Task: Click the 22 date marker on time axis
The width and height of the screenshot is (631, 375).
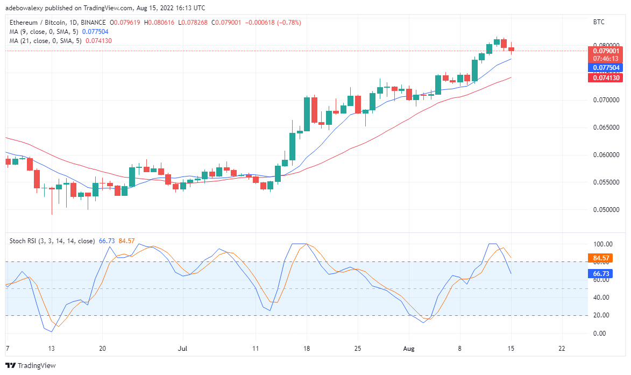Action: tap(562, 349)
